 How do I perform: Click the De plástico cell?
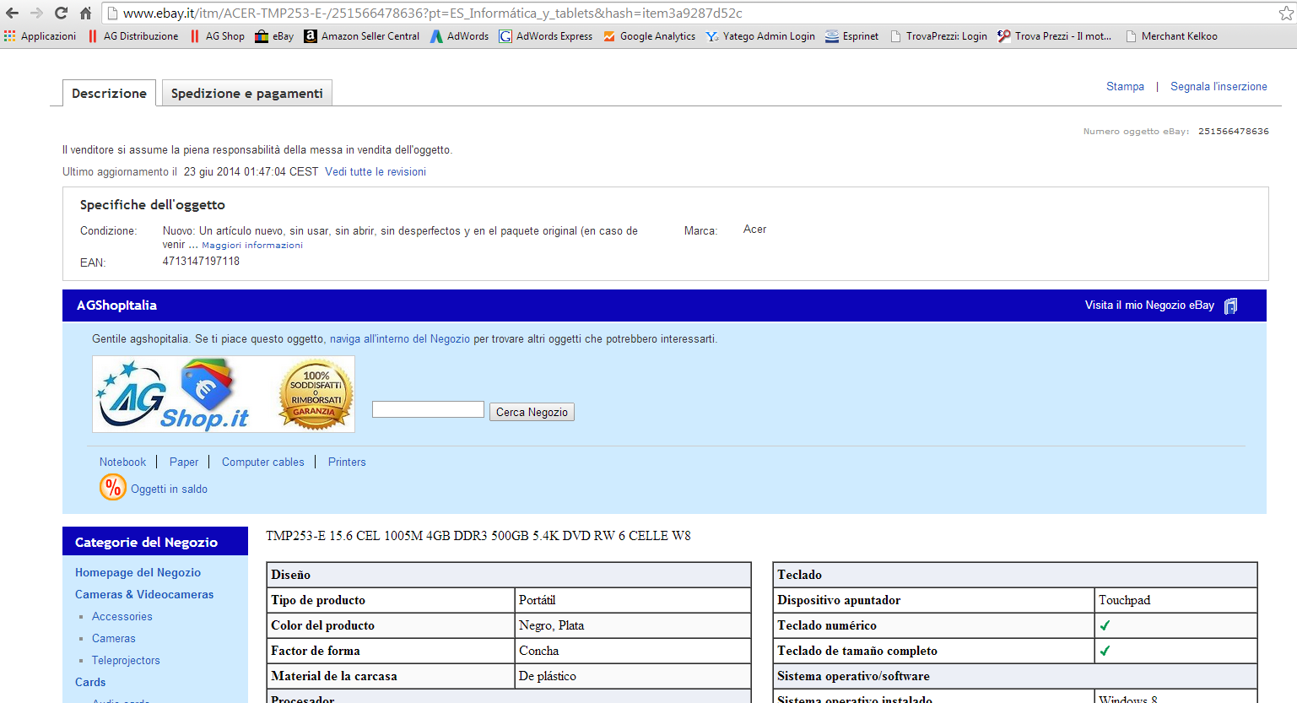[633, 676]
